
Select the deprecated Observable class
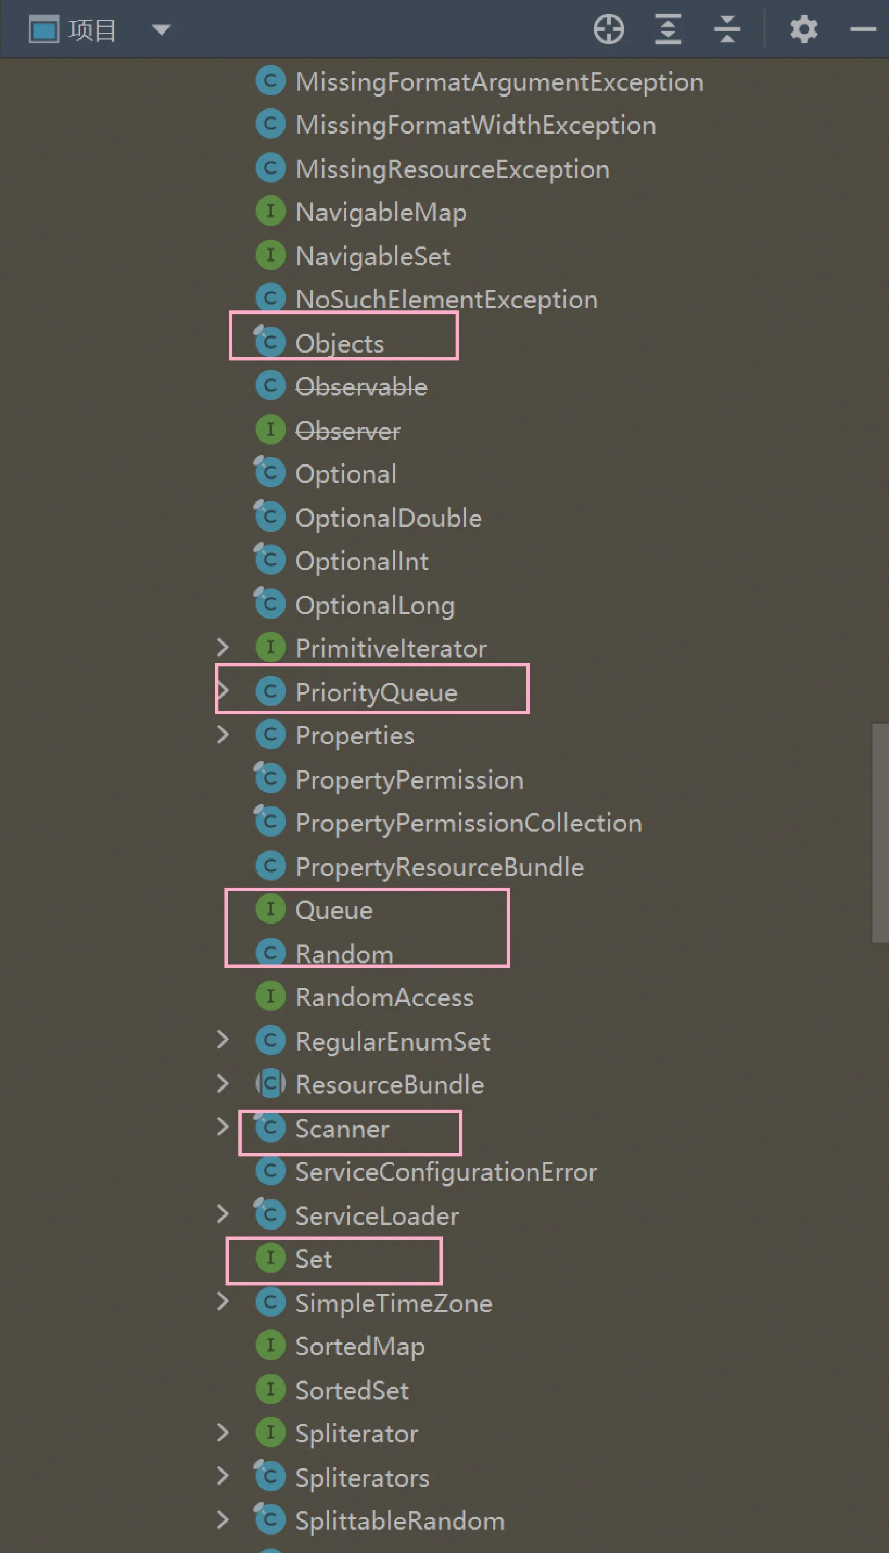(x=361, y=386)
